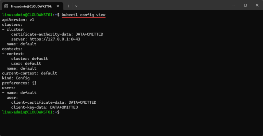This screenshot has height=136, width=263.
Task: Click the kind: Config line
Action: click(x=16, y=78)
